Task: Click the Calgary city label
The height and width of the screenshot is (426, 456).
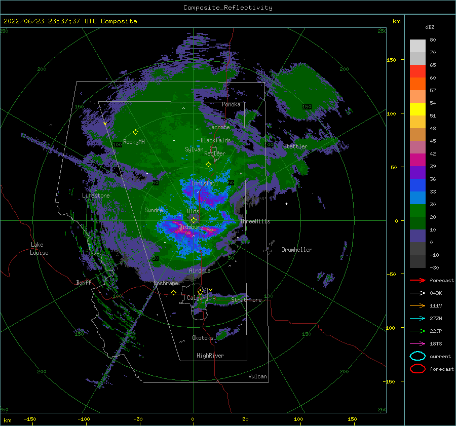Action: pyautogui.click(x=198, y=298)
